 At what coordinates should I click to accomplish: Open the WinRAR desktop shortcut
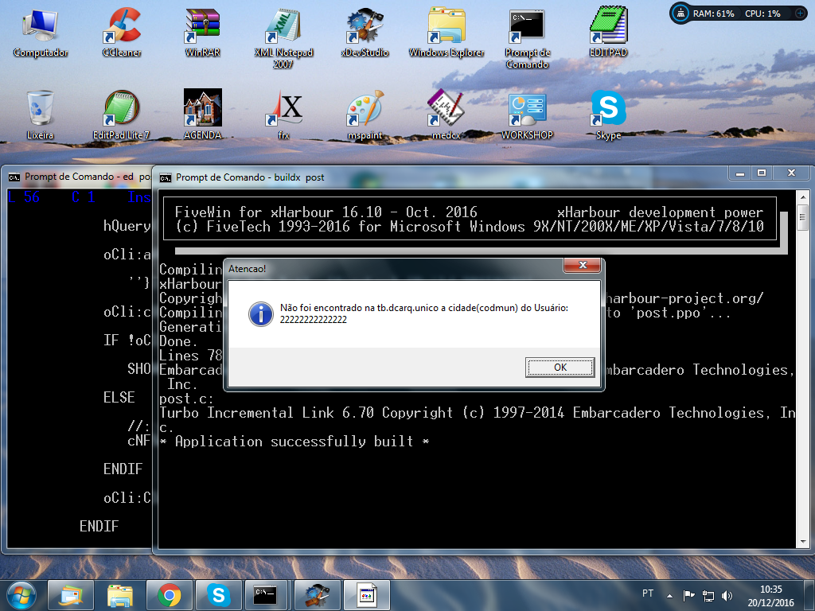tap(203, 32)
